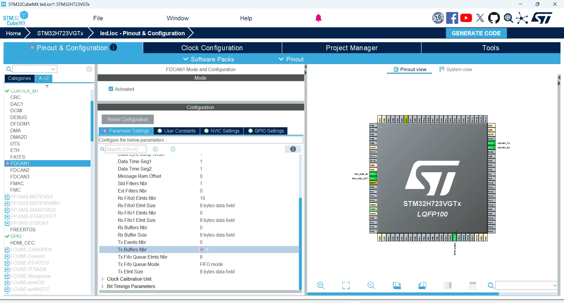
Task: Switch to Tools tab
Action: click(491, 48)
